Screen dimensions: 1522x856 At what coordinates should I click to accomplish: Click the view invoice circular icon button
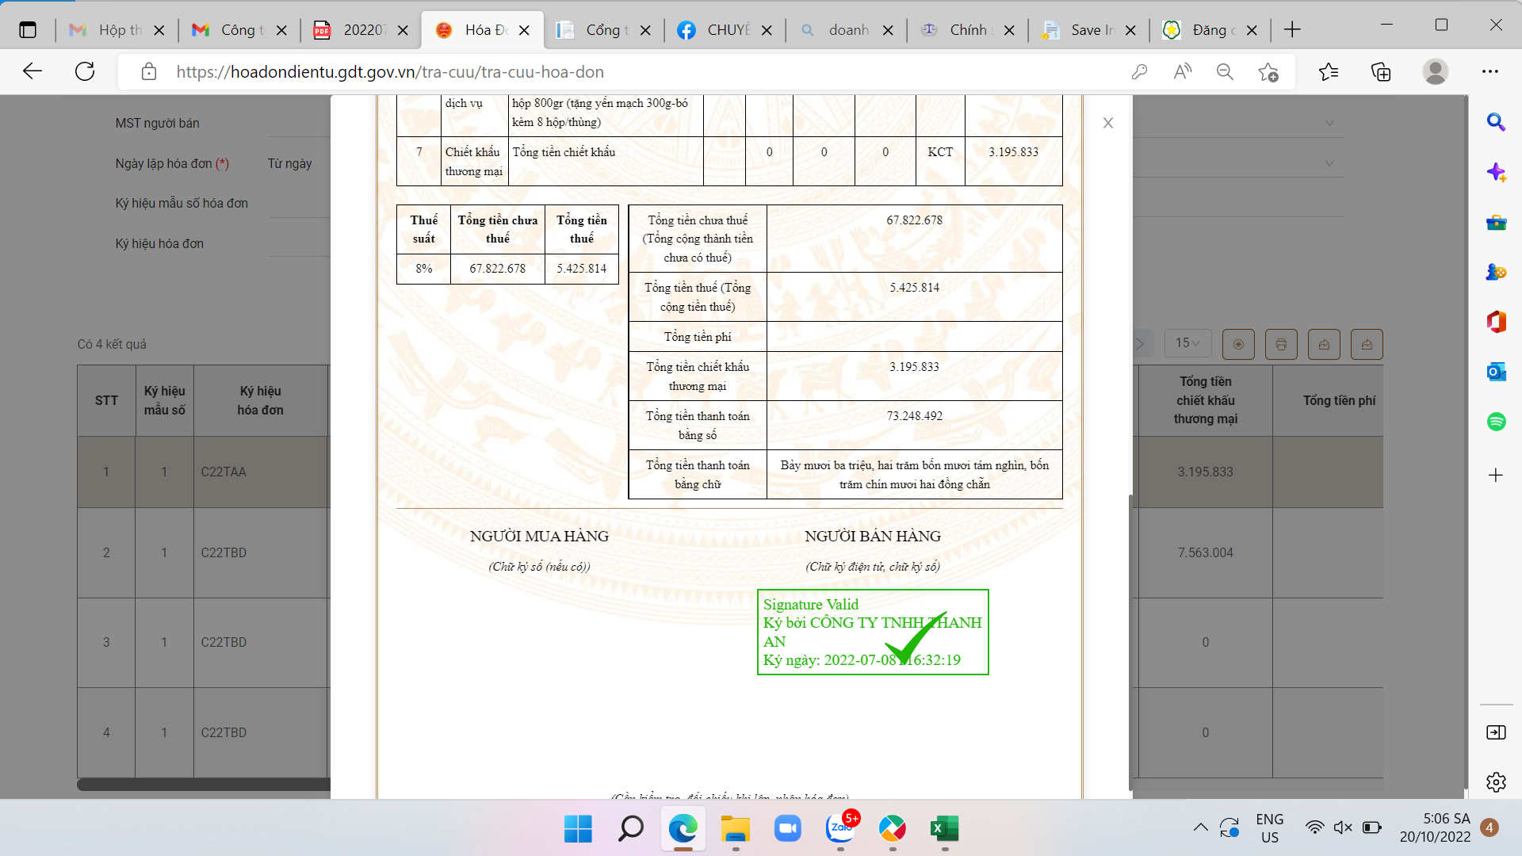1238,344
